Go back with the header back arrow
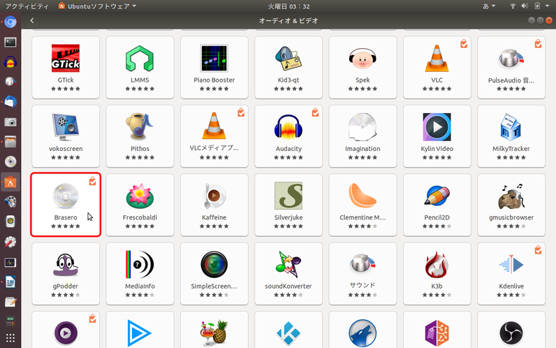The height and width of the screenshot is (348, 556). click(32, 20)
